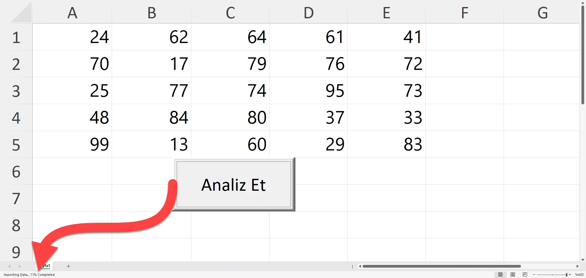The width and height of the screenshot is (586, 278).
Task: Click the previous sheet arrow
Action: click(x=10, y=266)
